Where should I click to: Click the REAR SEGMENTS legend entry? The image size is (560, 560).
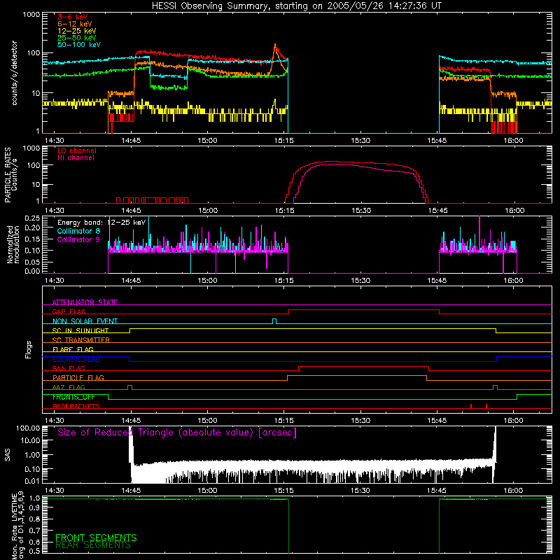(x=93, y=545)
